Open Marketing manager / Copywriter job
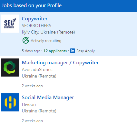 point(60,63)
